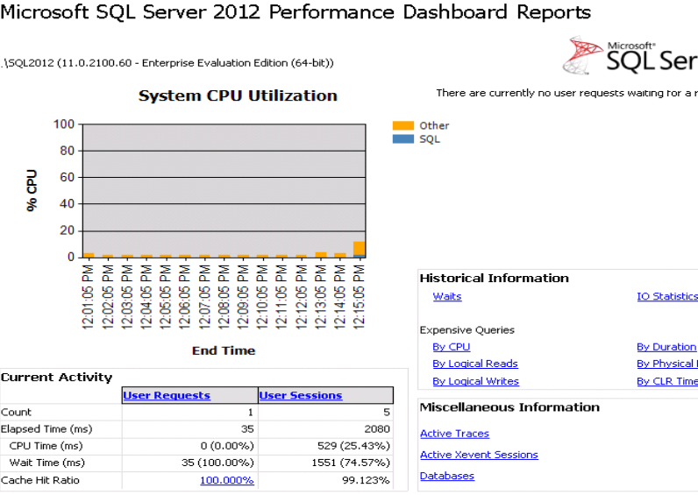
Task: Click the End Time axis label
Action: point(224,351)
